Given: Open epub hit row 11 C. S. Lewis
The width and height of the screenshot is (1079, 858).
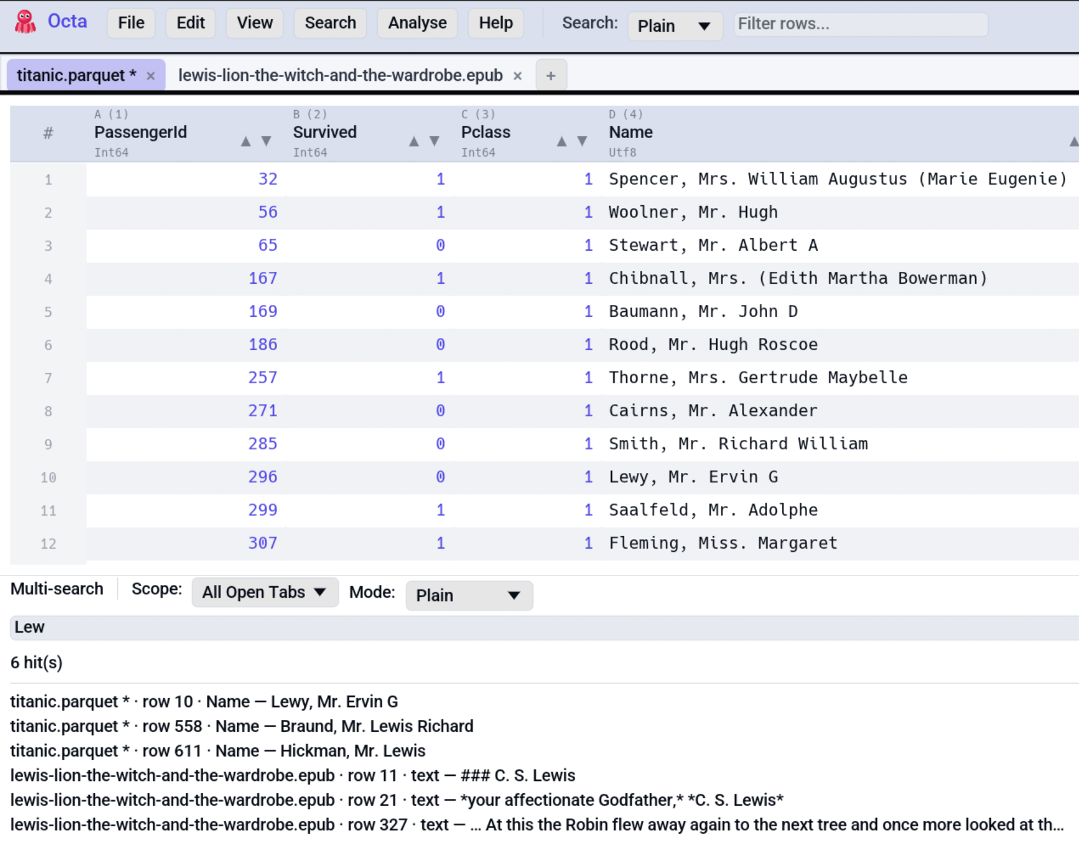Looking at the screenshot, I should [x=292, y=775].
